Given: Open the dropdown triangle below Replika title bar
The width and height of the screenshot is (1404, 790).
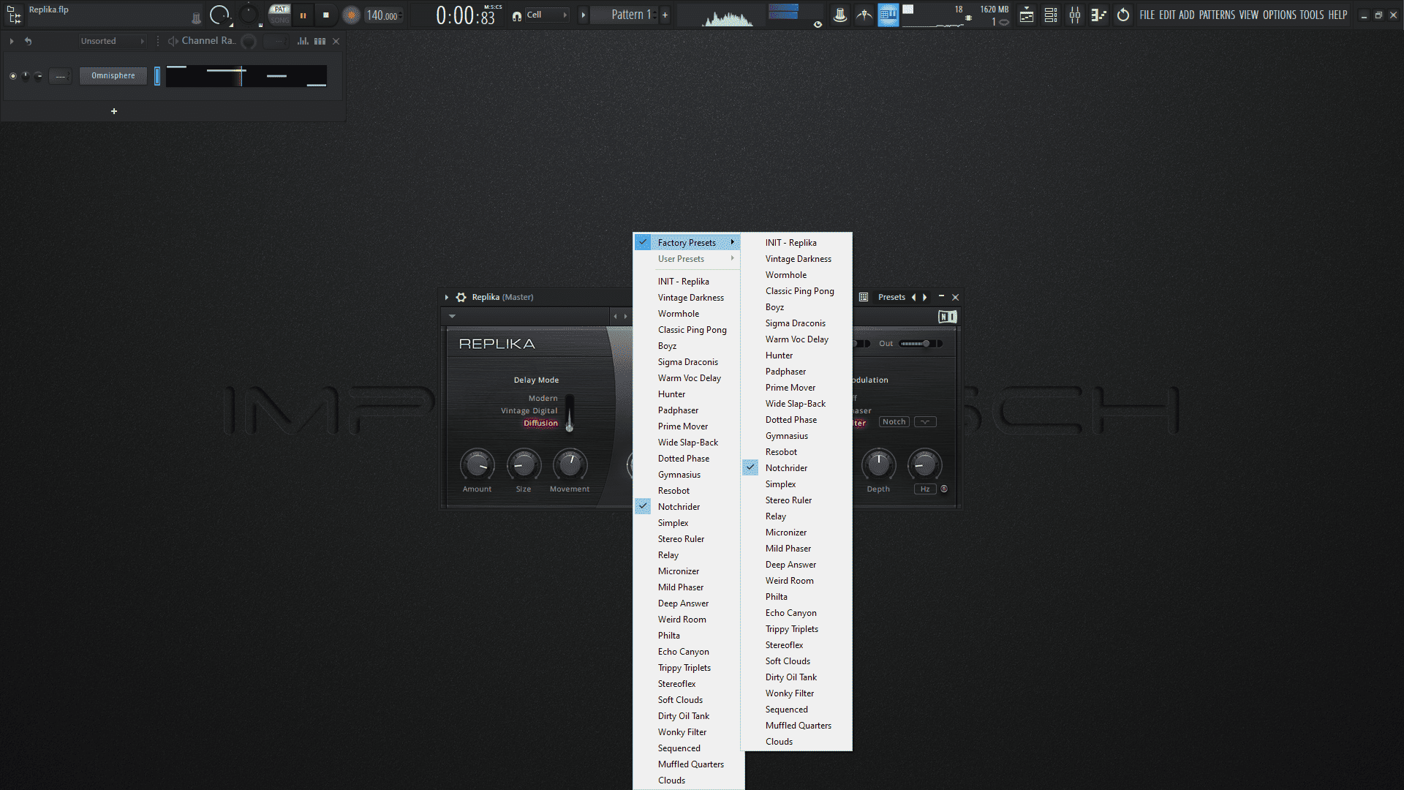Looking at the screenshot, I should pos(452,317).
